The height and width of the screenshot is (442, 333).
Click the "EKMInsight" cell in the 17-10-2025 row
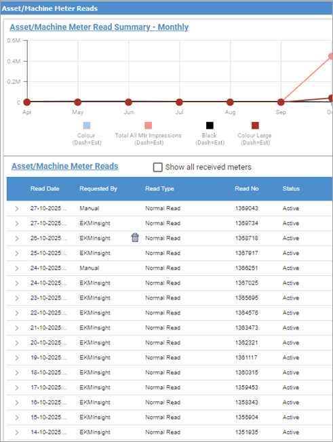[95, 388]
